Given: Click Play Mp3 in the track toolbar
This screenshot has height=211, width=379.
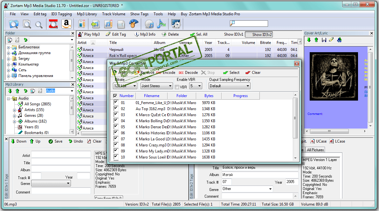Looking at the screenshot, I should coord(89,34).
